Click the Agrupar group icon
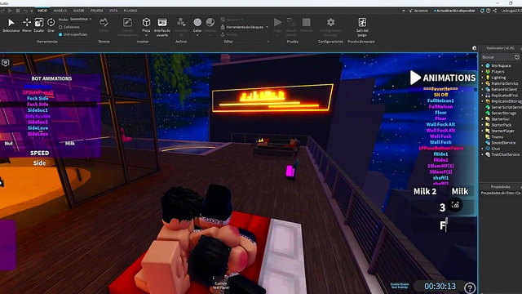 (x=223, y=20)
